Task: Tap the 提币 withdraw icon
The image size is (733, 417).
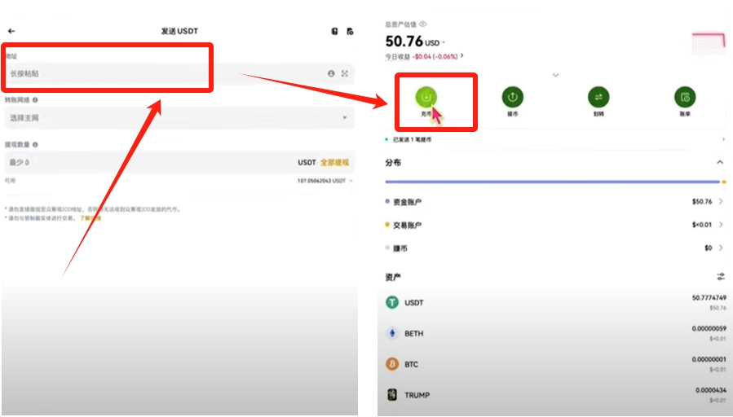Action: 512,97
